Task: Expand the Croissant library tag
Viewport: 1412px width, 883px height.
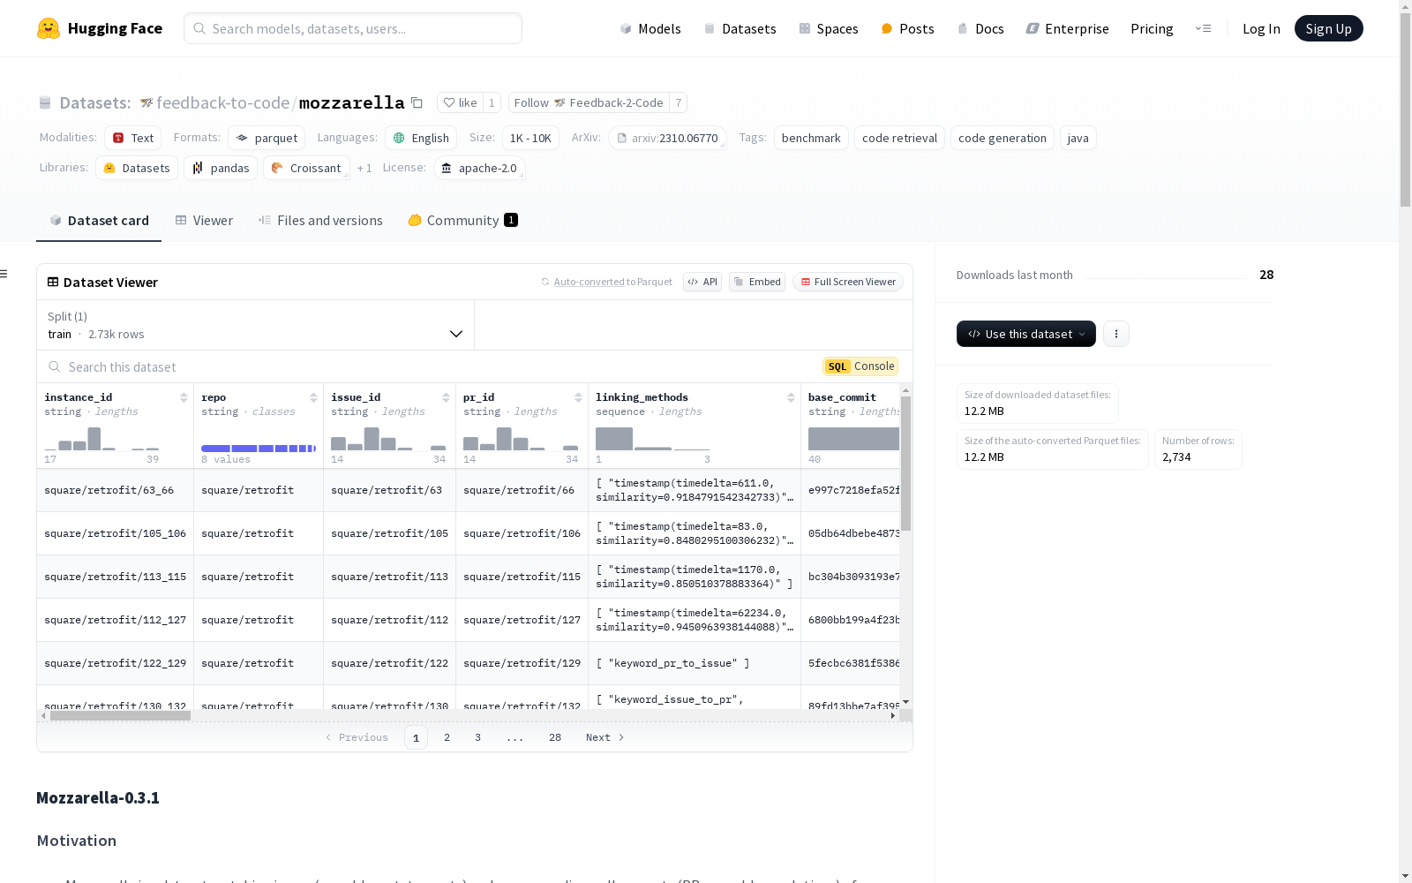Action: click(x=306, y=168)
